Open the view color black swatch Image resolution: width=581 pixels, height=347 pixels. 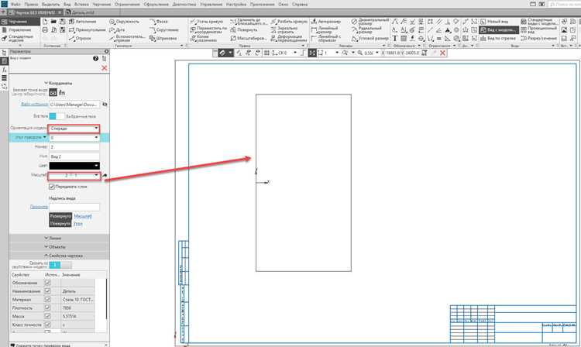pyautogui.click(x=74, y=166)
